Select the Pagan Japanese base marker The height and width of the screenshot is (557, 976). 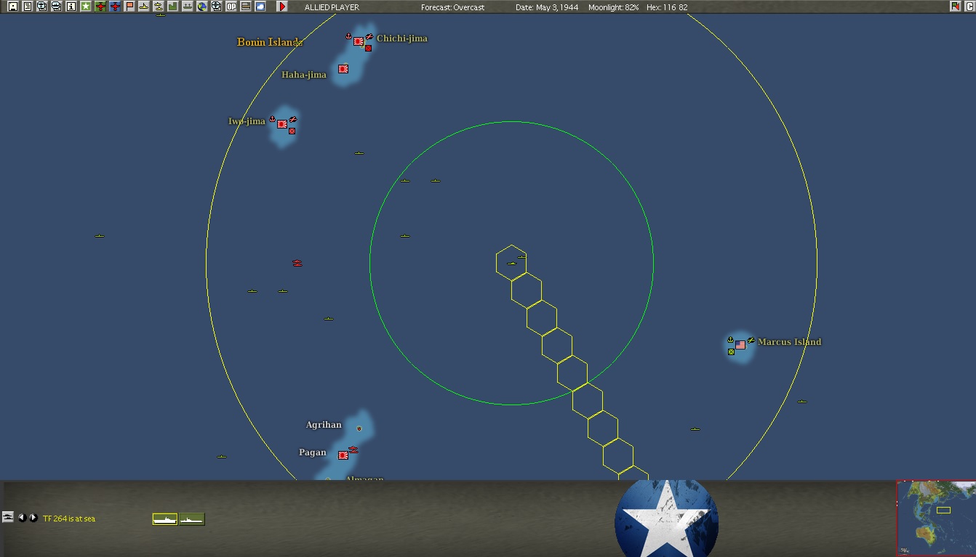343,455
